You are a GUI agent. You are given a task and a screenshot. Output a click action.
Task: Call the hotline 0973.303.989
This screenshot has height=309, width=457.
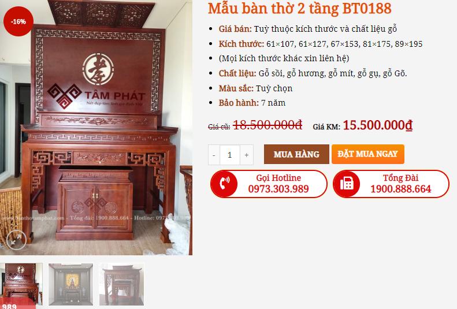coord(278,189)
